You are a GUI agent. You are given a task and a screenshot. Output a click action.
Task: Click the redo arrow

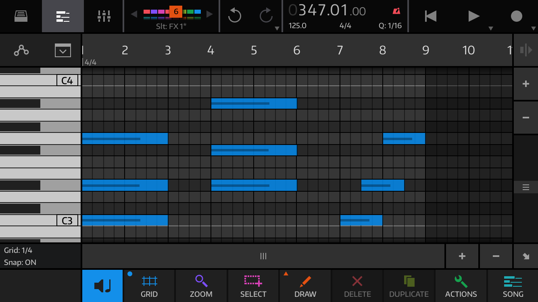(x=266, y=16)
